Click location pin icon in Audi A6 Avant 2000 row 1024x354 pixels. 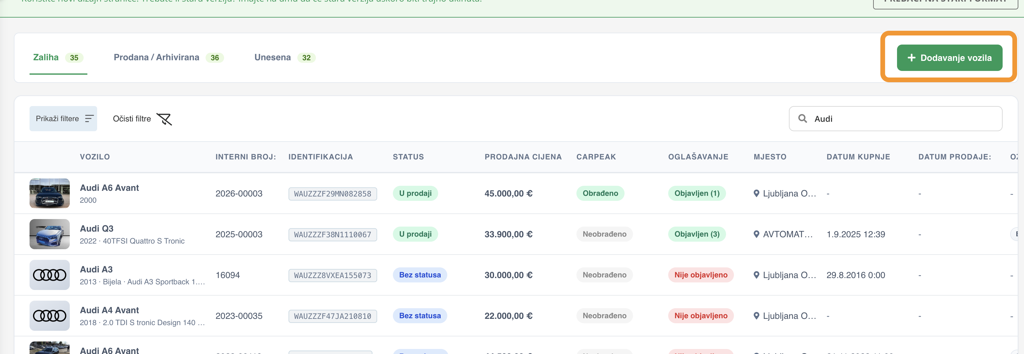point(757,194)
